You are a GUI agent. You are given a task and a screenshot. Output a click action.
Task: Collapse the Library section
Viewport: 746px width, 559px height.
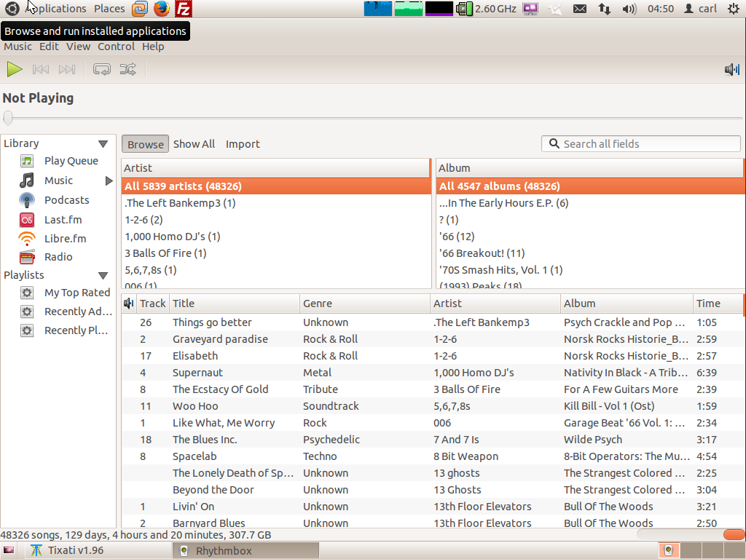[x=103, y=143]
